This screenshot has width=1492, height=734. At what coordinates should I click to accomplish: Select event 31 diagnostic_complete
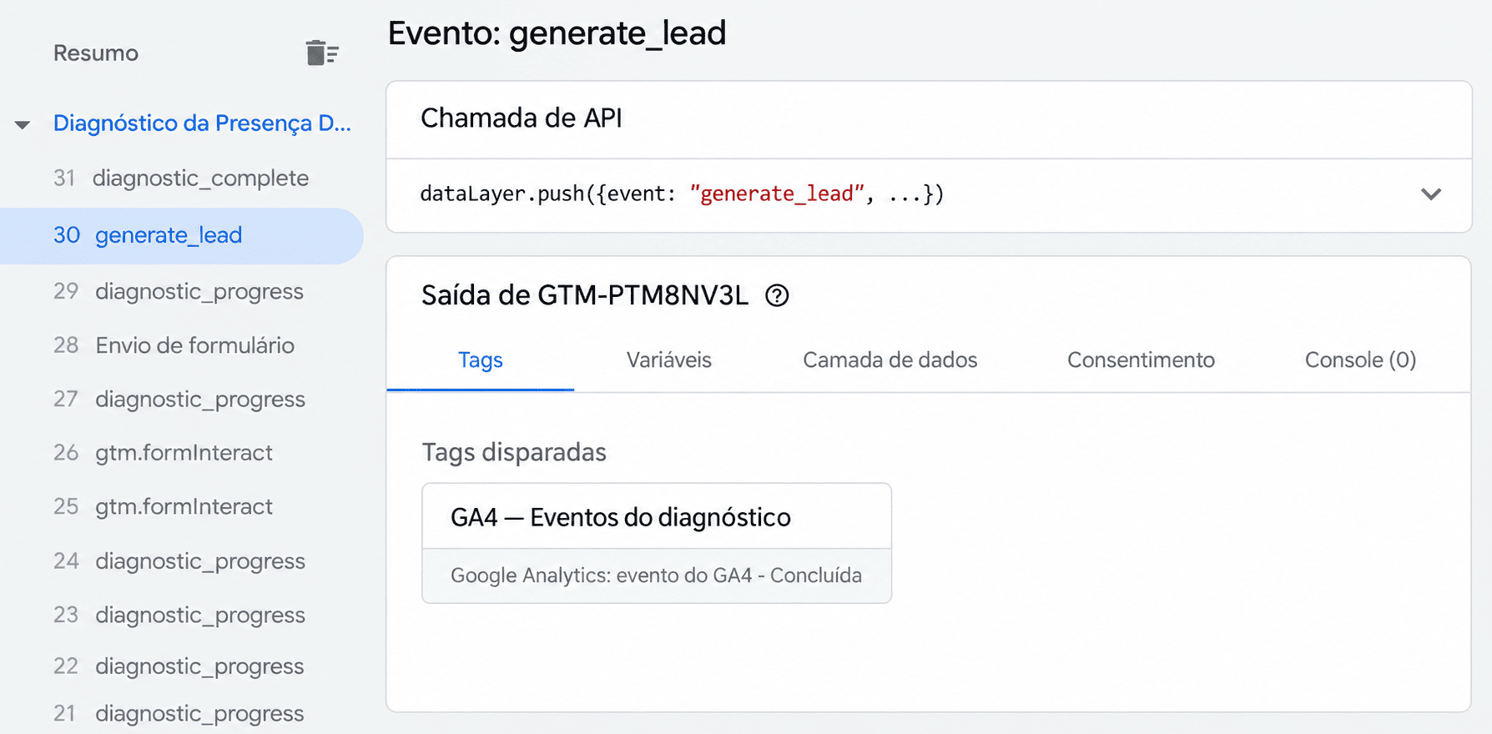click(x=181, y=178)
